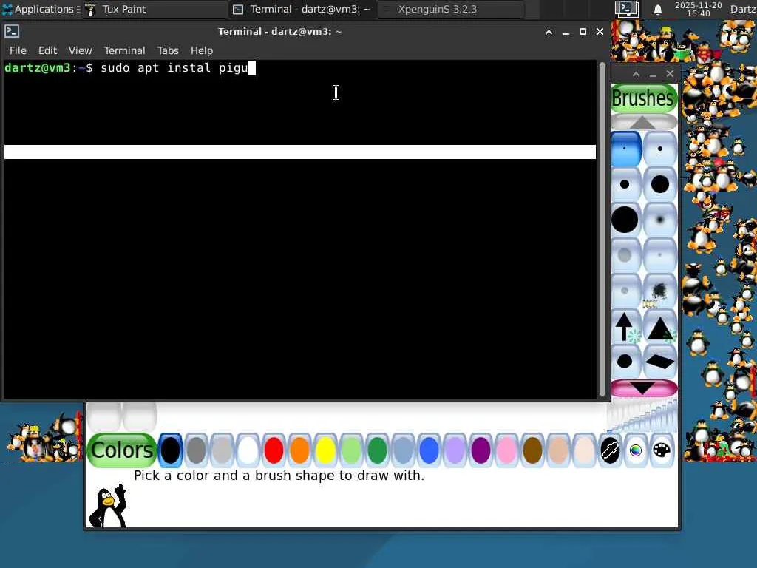This screenshot has height=568, width=757.
Task: Open the rainbow spectrum color chooser
Action: [636, 450]
